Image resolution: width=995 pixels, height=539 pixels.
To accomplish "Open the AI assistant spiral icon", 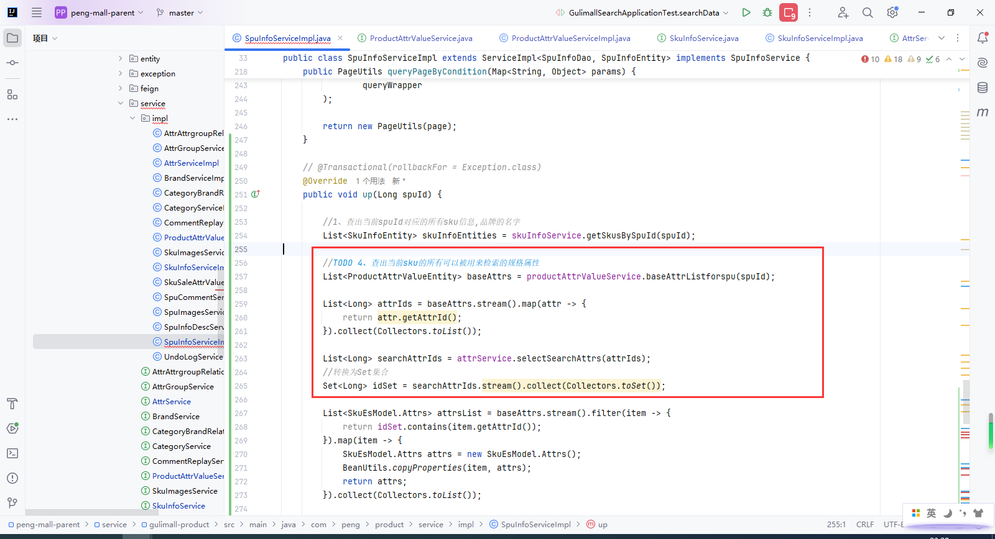I will tap(983, 63).
